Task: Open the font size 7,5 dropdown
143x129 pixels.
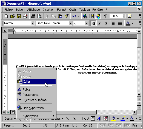Action: 86,23
